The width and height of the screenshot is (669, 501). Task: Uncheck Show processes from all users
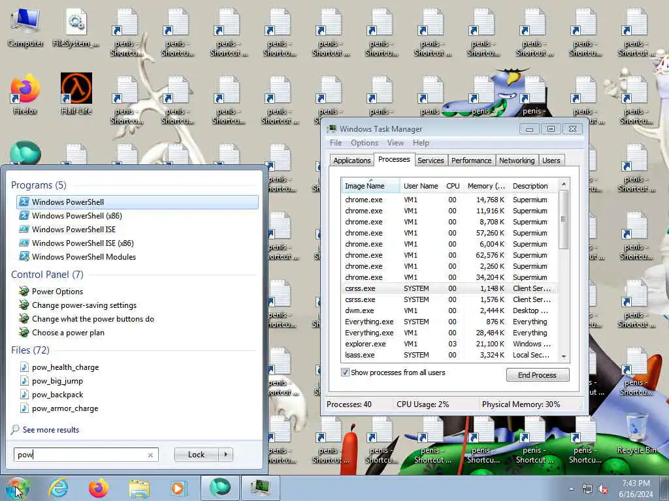tap(345, 372)
